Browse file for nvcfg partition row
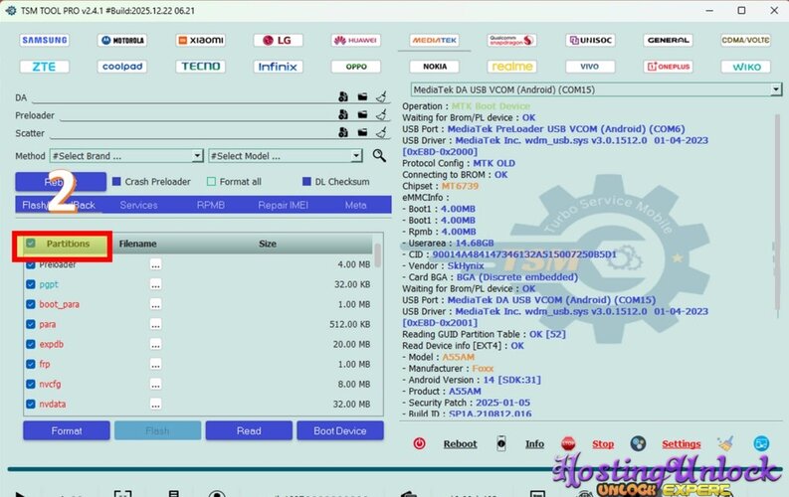 pyautogui.click(x=155, y=385)
